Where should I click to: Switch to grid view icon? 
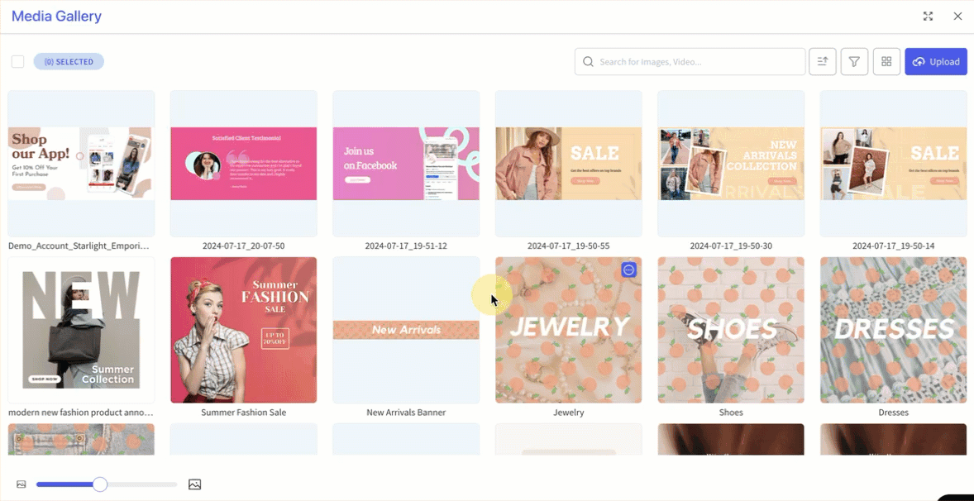886,61
